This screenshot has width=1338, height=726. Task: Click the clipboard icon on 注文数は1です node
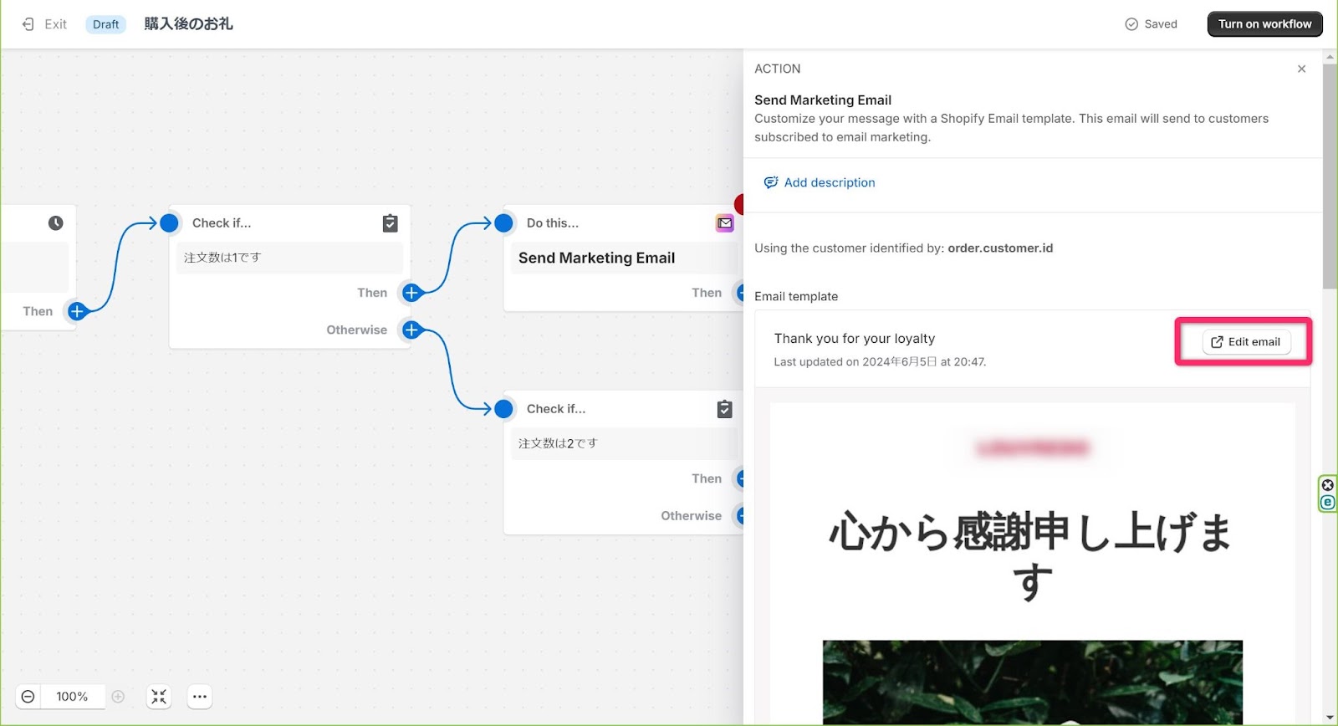point(390,223)
